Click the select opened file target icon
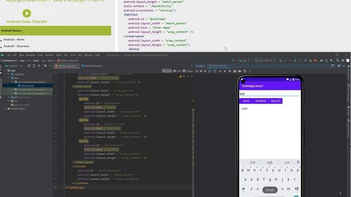The image size is (351, 197). (x=29, y=66)
